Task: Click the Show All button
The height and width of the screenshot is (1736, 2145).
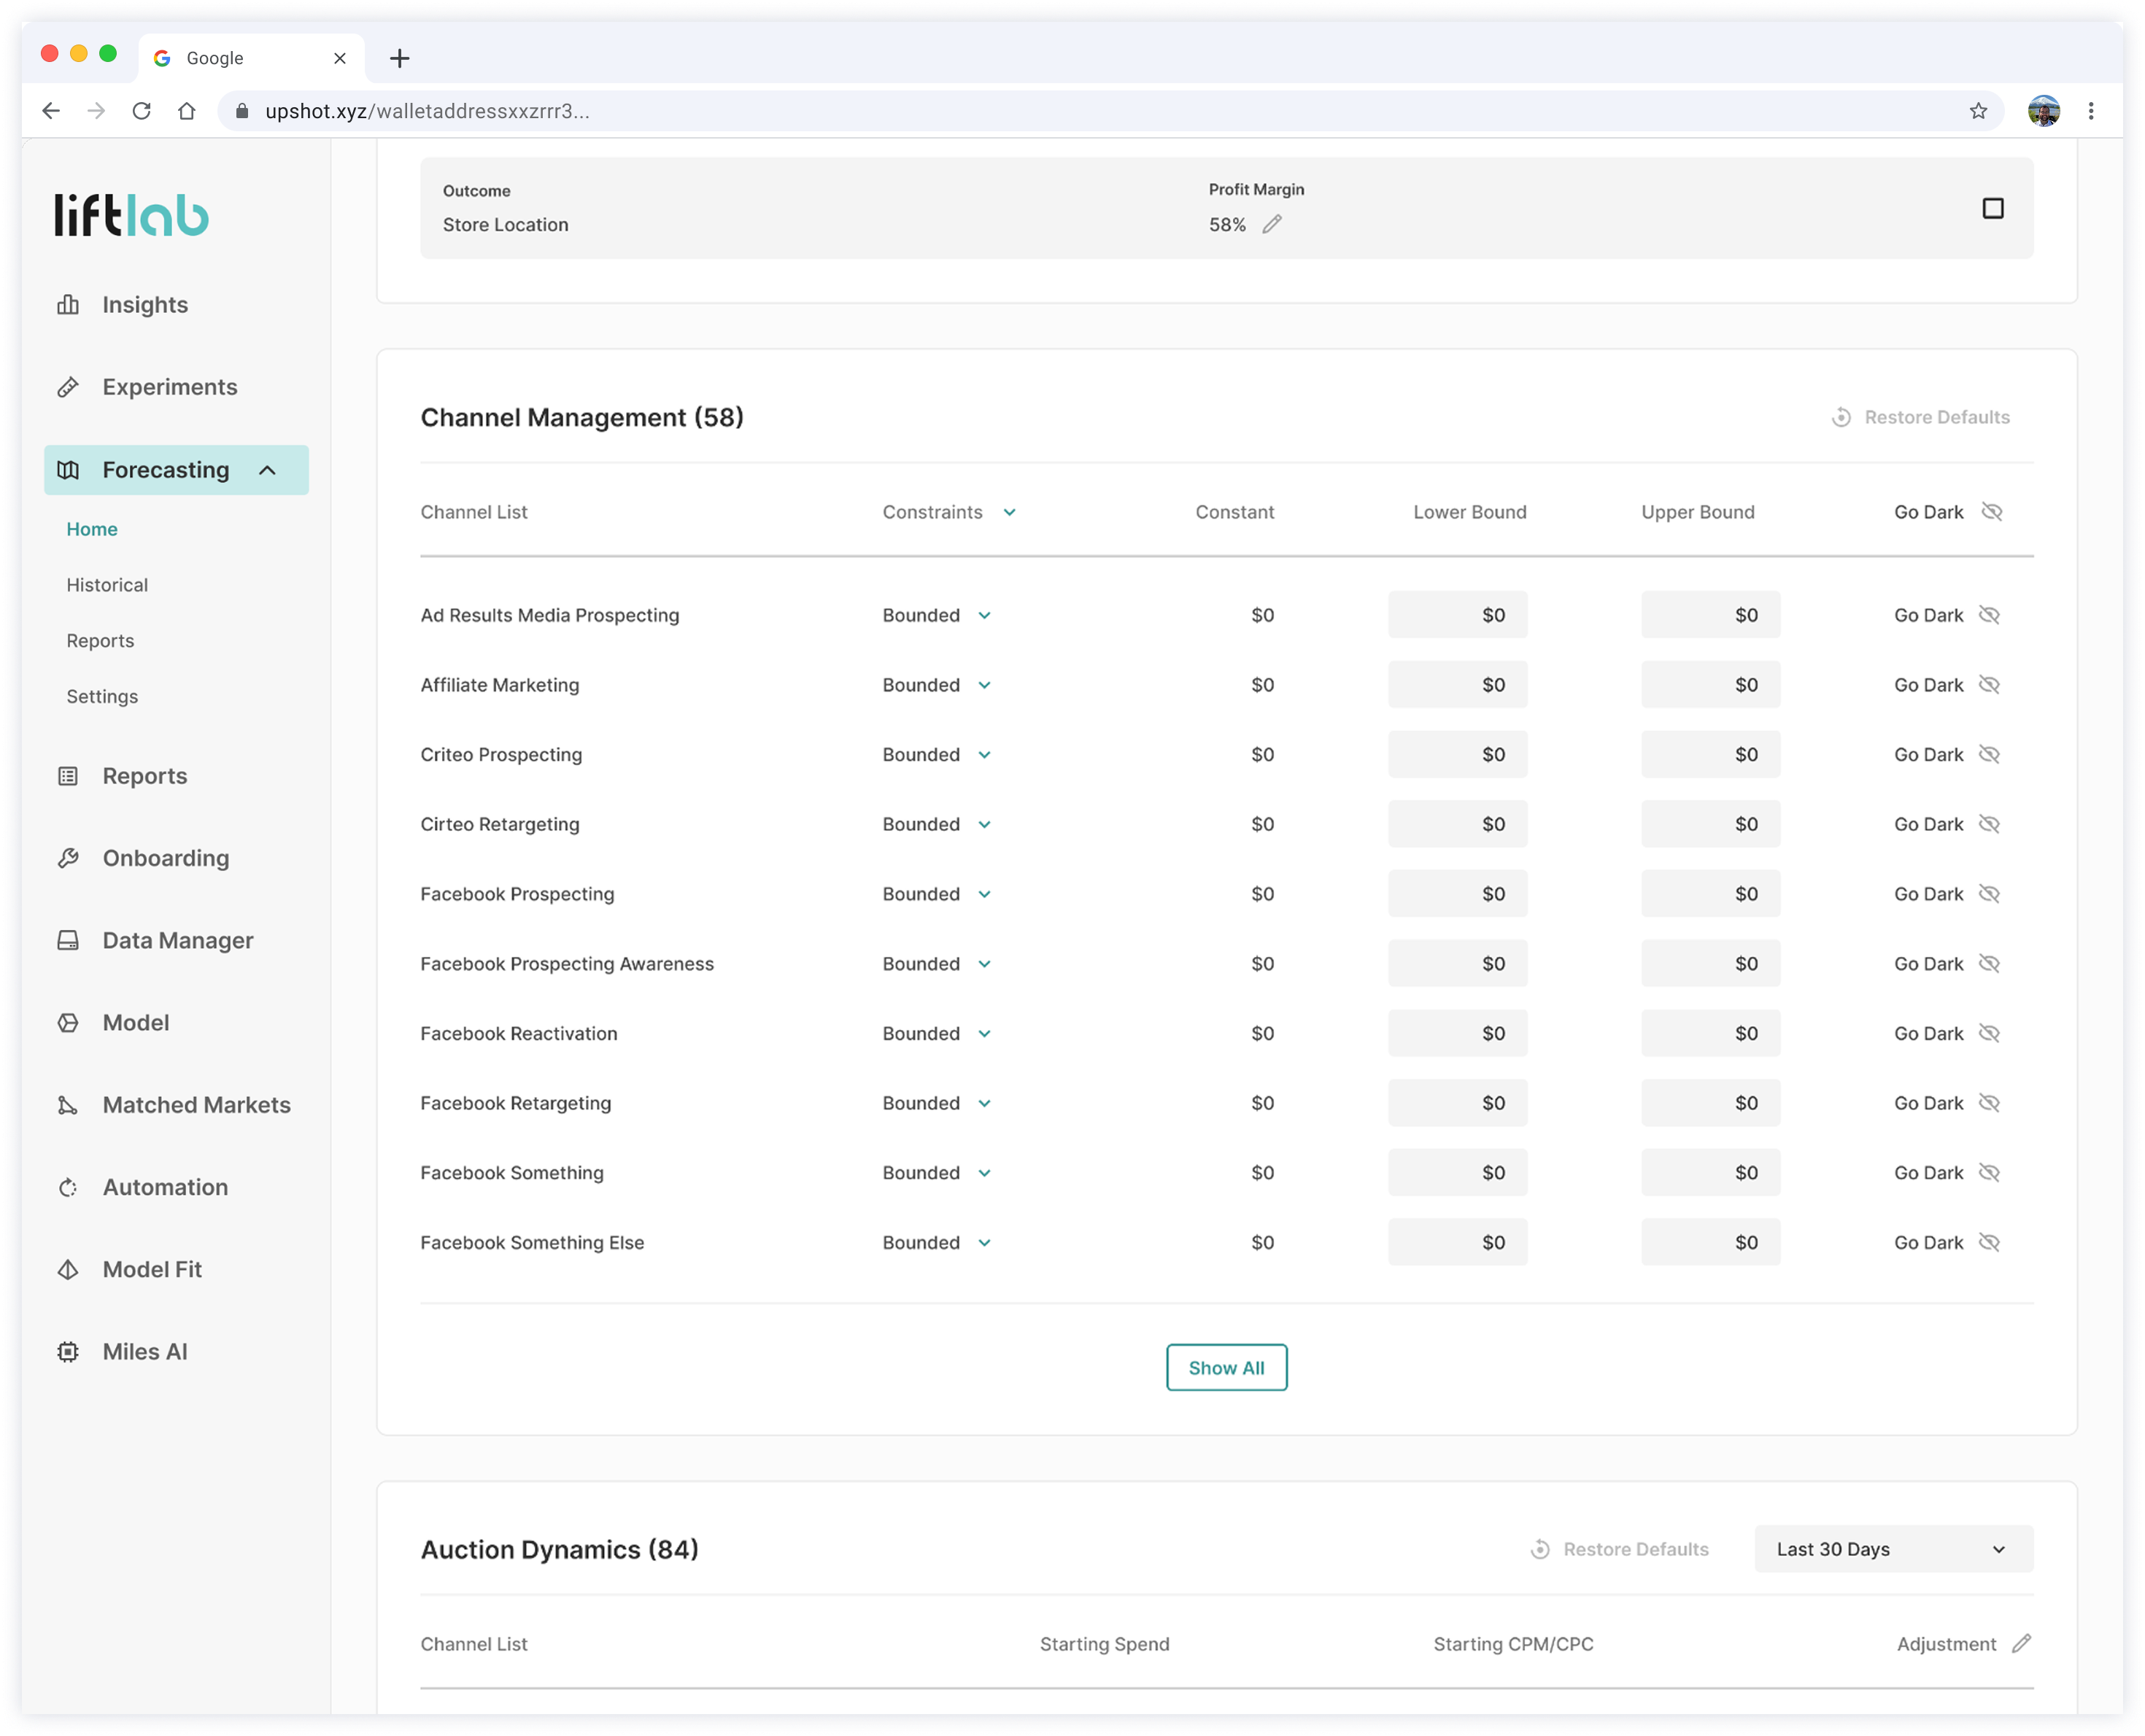Action: pos(1226,1368)
